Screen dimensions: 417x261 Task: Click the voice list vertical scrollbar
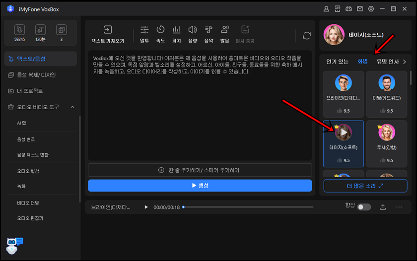[411, 77]
